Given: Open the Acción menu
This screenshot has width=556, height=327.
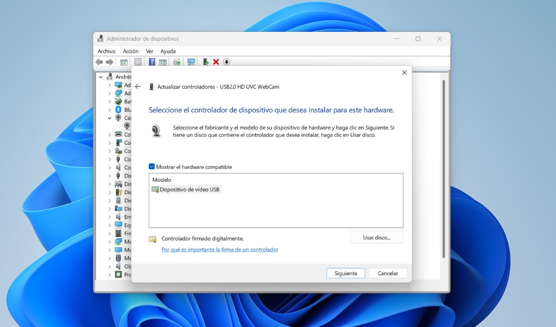Looking at the screenshot, I should (131, 51).
